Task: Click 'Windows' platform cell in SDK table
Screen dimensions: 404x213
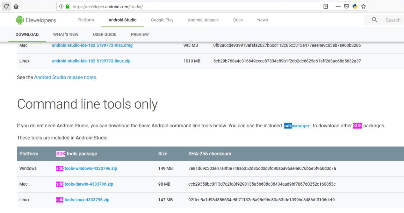Action: tap(28, 169)
